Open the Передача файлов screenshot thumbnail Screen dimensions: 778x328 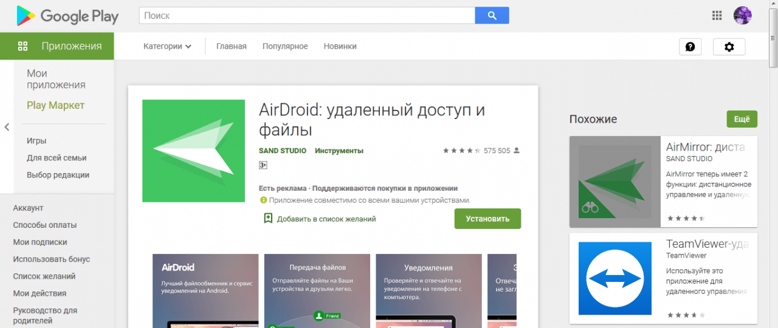coord(317,292)
